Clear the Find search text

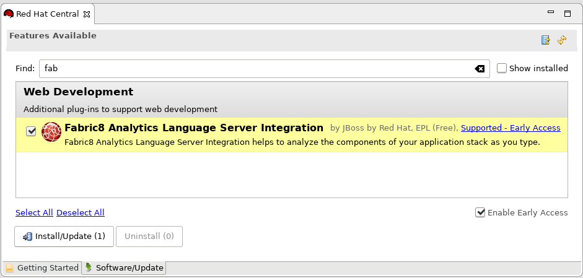(480, 69)
